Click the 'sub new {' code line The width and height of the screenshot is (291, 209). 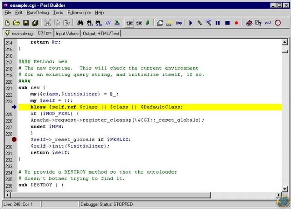(x=32, y=88)
